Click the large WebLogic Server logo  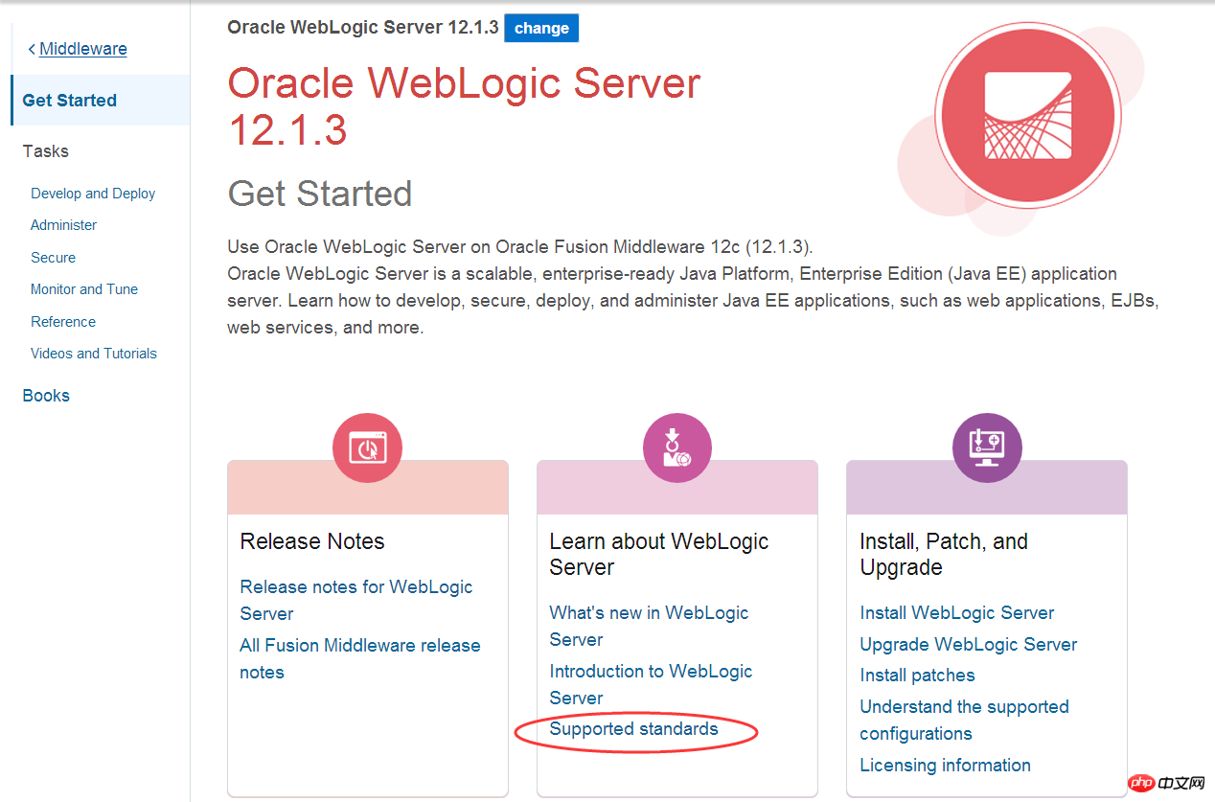pos(1027,115)
